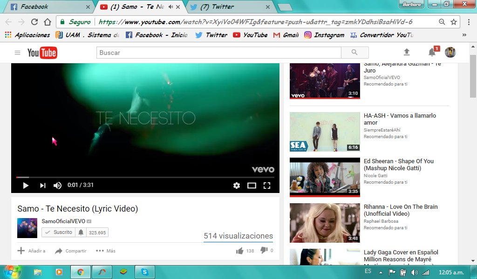Open browser home page
This screenshot has height=279, width=477.
(48, 22)
